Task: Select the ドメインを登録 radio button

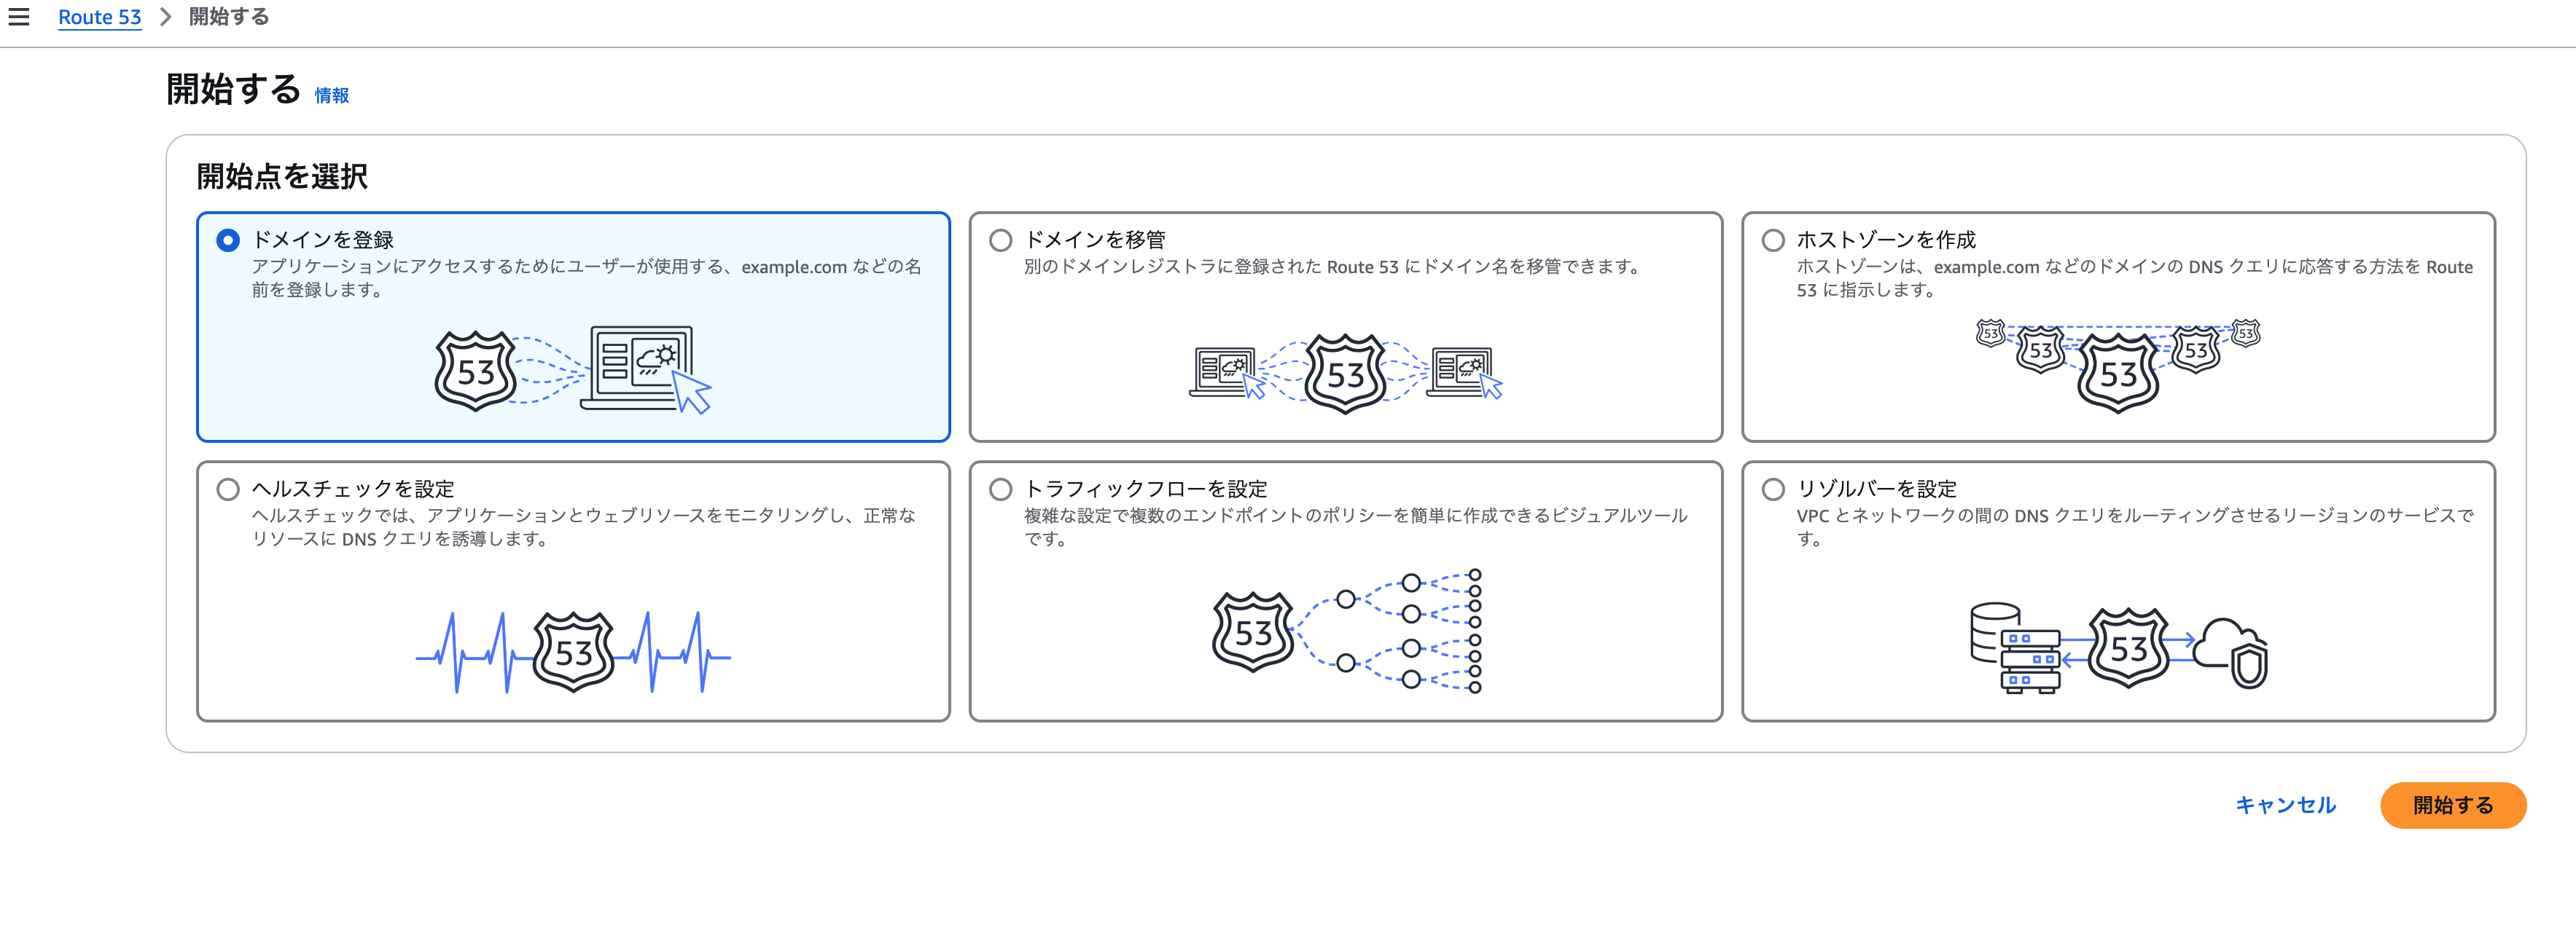Action: point(228,241)
